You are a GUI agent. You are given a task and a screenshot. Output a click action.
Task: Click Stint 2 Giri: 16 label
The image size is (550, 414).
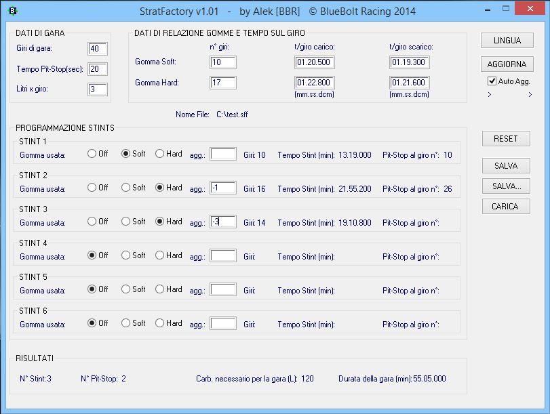255,189
